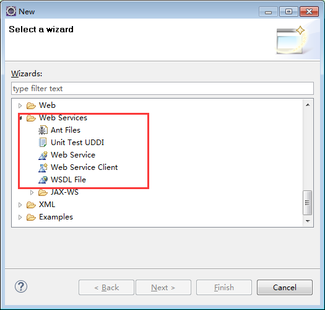Click the Web Service Client icon
Image resolution: width=325 pixels, height=310 pixels.
43,167
